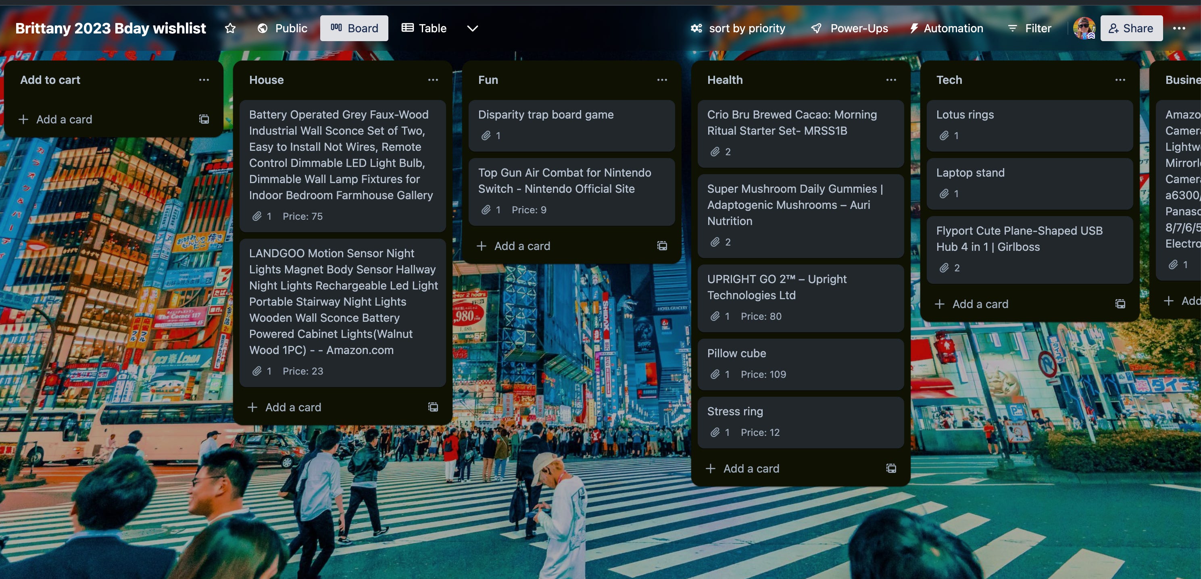Click attachment icon on LANDGOO card
The image size is (1201, 579).
pos(257,371)
